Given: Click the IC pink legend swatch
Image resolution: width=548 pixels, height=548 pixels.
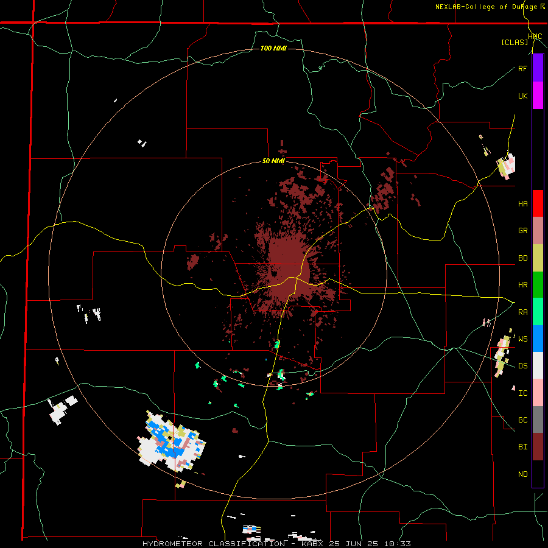Looking at the screenshot, I should tap(538, 393).
